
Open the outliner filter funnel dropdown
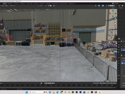123,6
